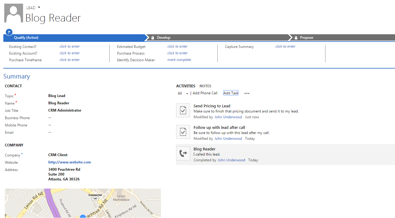
Task: Open the Send Pricing to Lead task icon
Action: click(x=183, y=110)
